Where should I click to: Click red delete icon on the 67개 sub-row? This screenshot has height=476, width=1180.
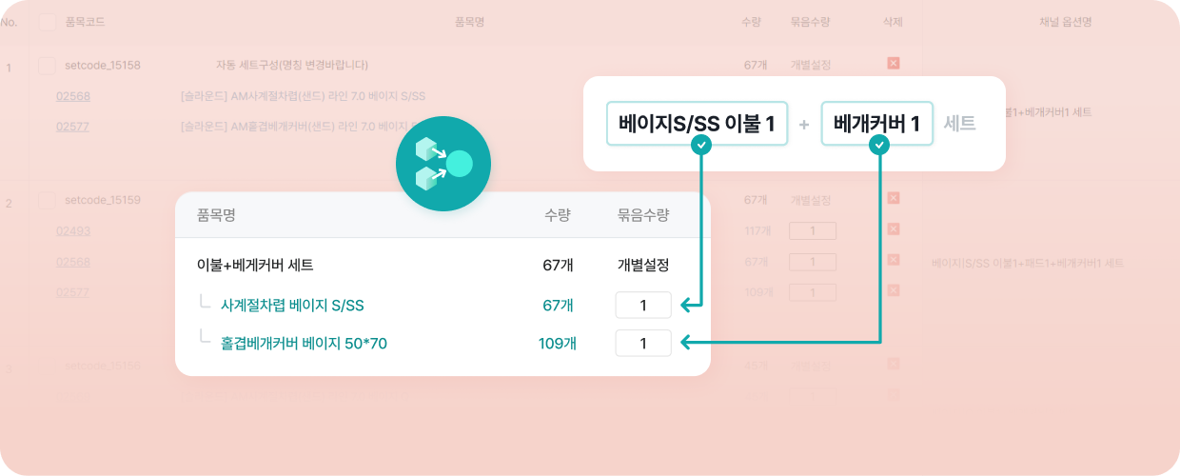(893, 259)
